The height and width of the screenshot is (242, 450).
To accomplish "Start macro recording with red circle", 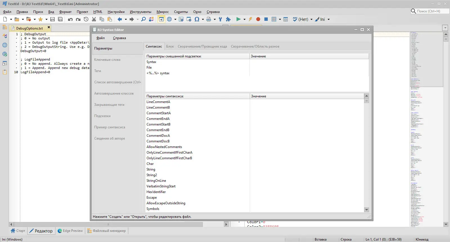I will tap(258, 19).
